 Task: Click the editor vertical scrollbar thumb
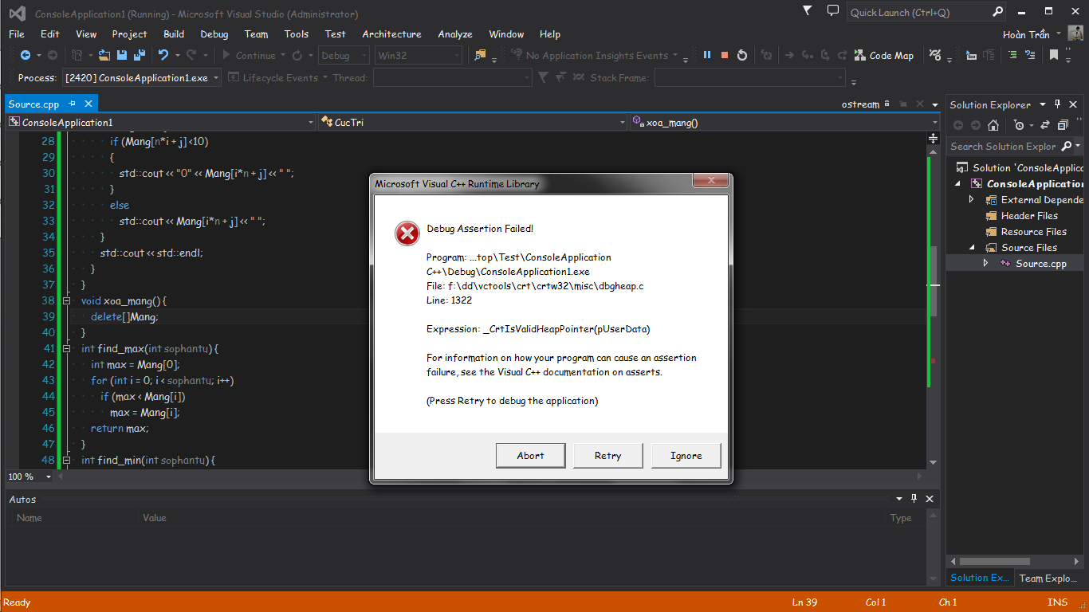pos(934,283)
